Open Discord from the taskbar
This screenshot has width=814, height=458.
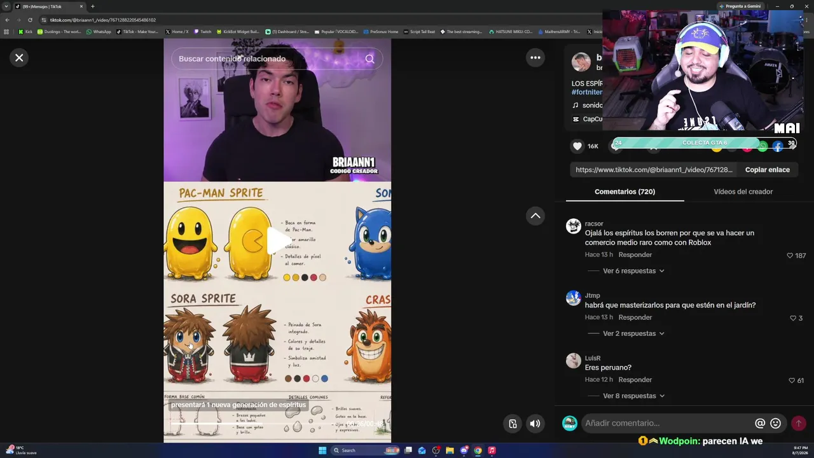pyautogui.click(x=464, y=450)
